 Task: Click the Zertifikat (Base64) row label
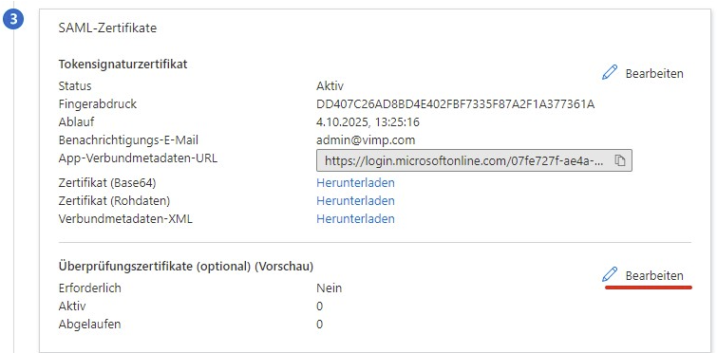tap(107, 182)
